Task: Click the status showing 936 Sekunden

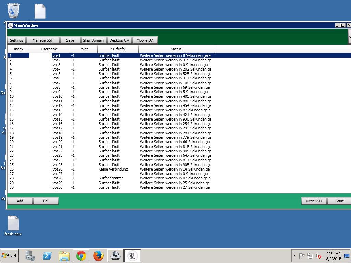Action: 175,119
